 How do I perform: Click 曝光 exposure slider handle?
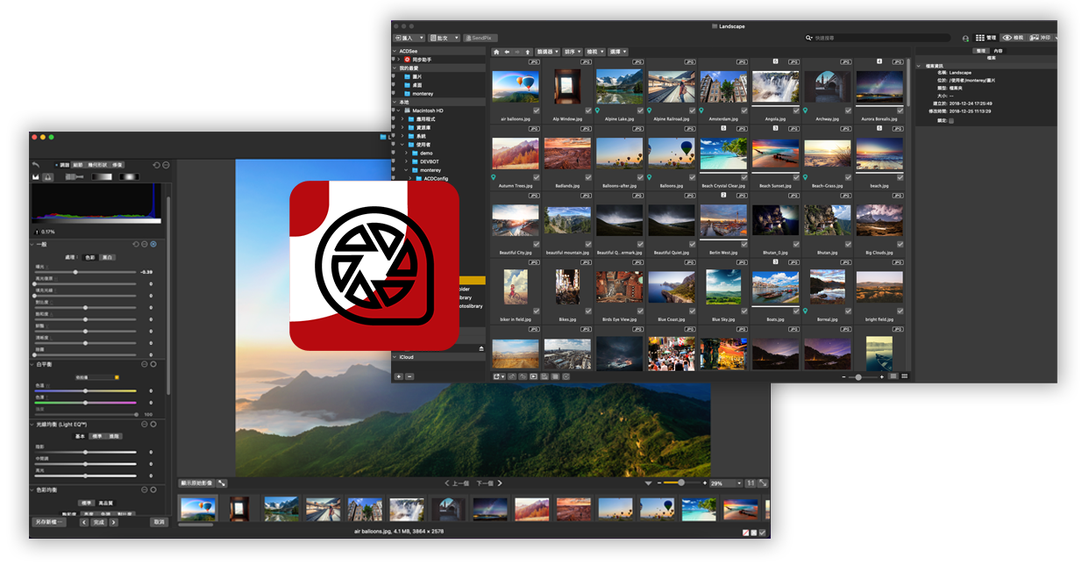(75, 272)
